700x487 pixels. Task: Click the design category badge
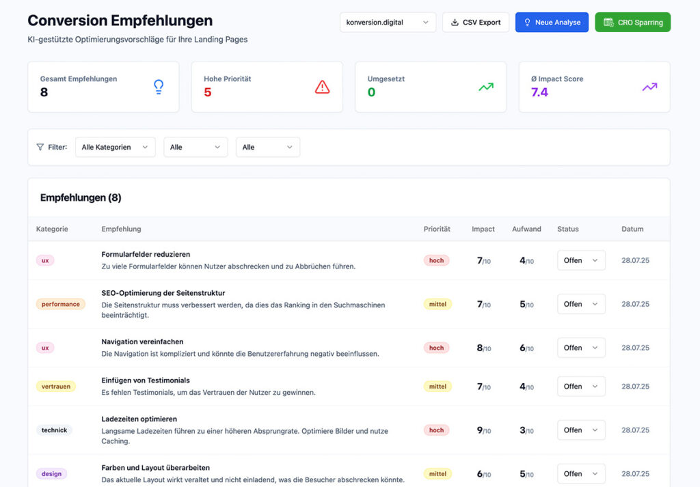point(51,473)
